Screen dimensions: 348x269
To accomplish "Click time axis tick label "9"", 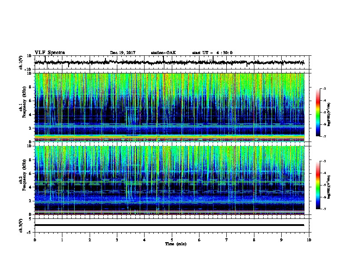I will (281, 240).
